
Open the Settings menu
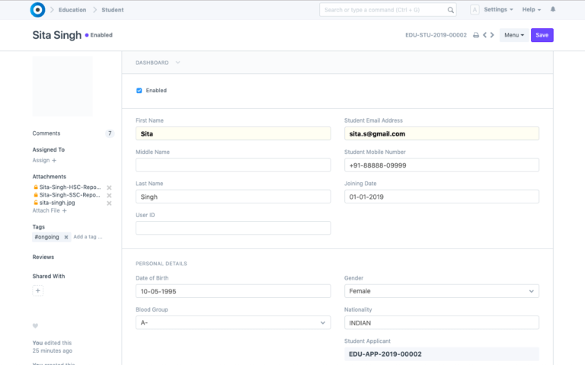[x=498, y=10]
